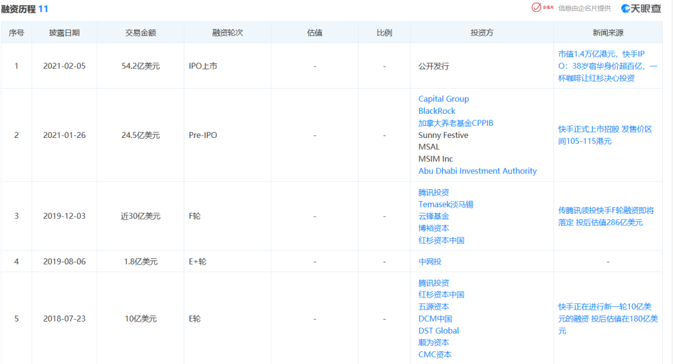Screen dimensions: 673x364
Task: Click Temasek淡马锡 investor link
Action: 446,205
